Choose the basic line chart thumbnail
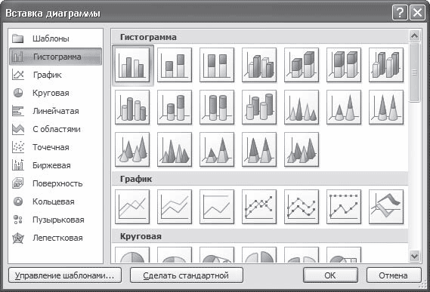This screenshot has height=292, width=430. coord(132,207)
